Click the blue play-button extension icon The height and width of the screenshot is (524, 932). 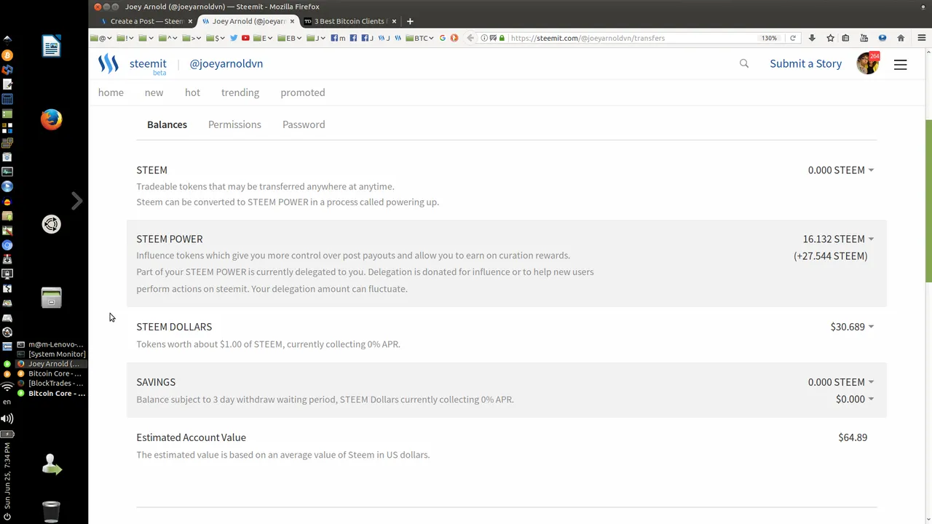tap(882, 38)
